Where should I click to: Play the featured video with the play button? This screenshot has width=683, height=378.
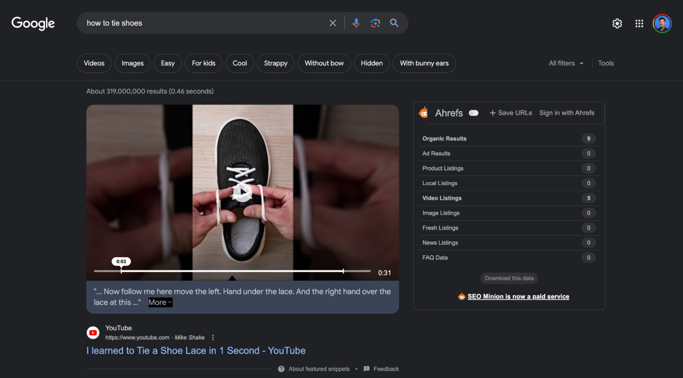pyautogui.click(x=242, y=192)
